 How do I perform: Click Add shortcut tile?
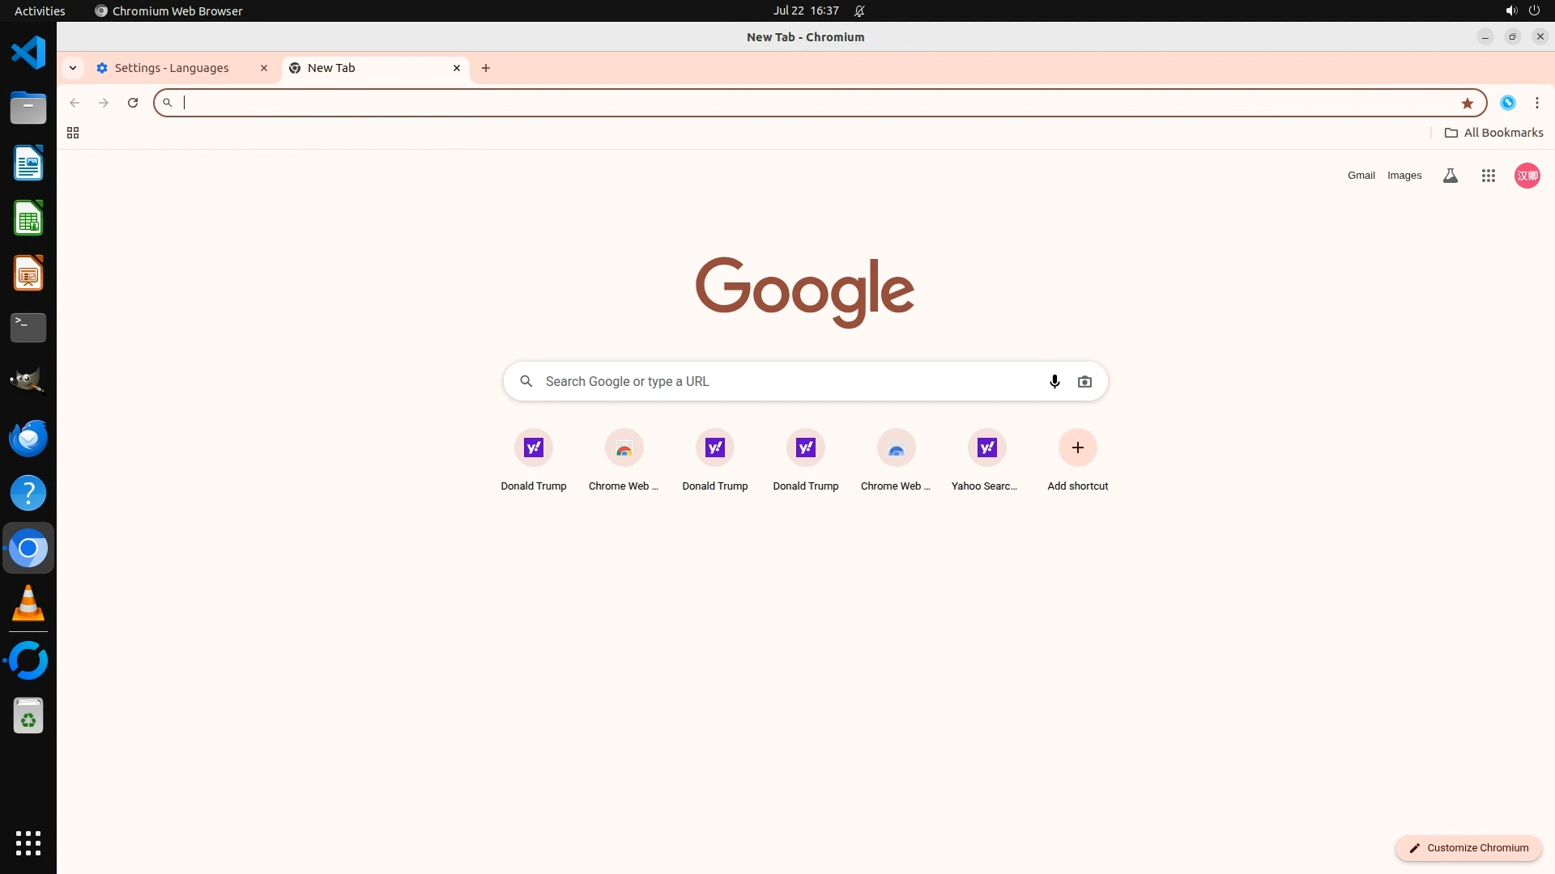coord(1077,448)
